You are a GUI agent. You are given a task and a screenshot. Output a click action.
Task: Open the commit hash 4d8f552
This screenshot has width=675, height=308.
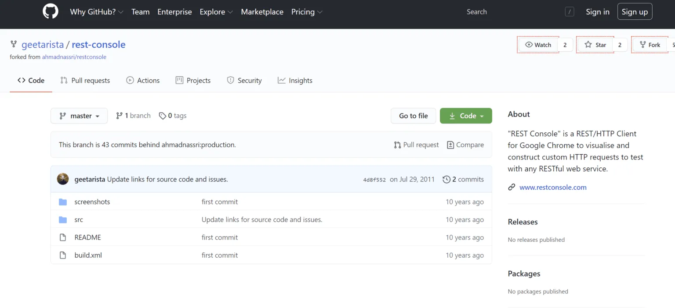374,180
